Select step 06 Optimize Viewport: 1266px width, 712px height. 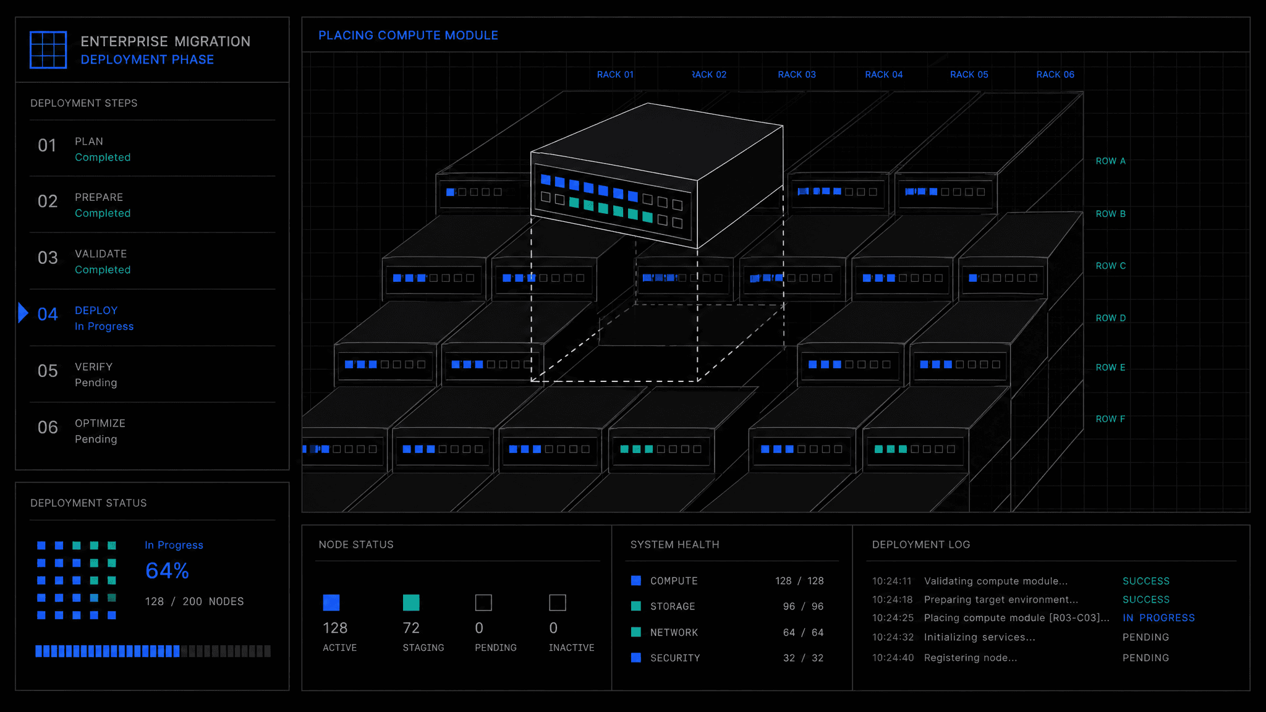152,431
